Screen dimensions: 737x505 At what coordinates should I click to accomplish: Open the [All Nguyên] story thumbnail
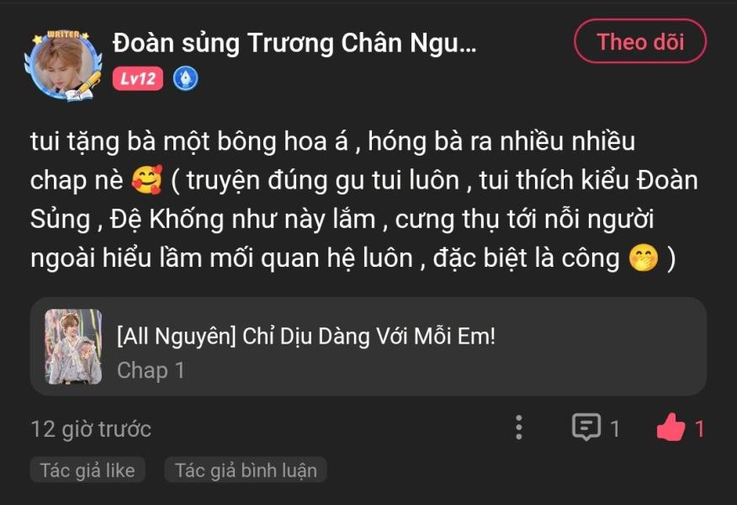pos(73,347)
